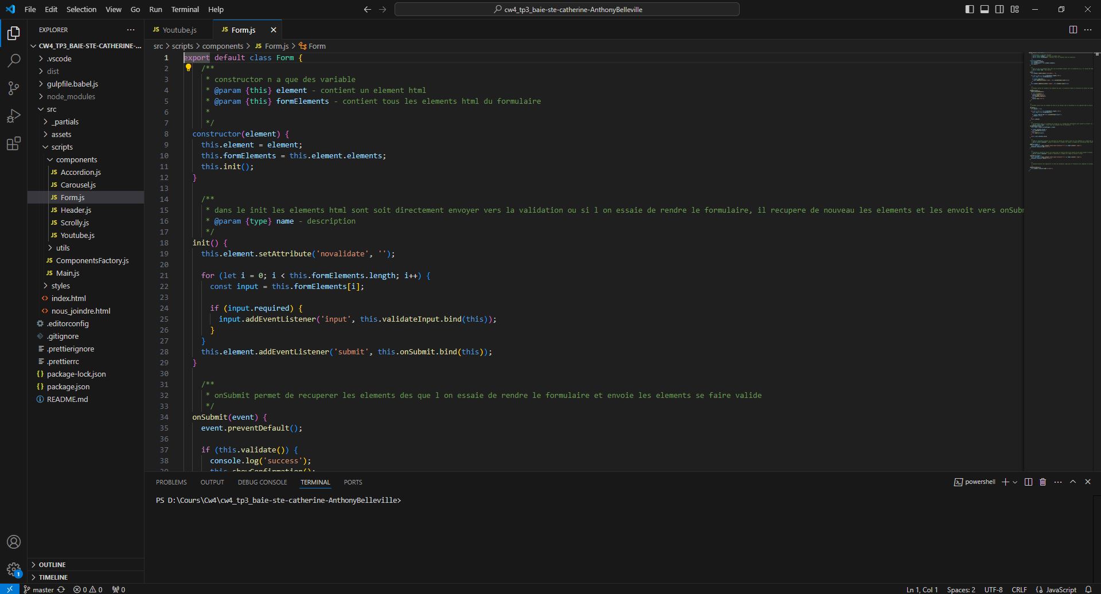
Task: Open the Terminal menu
Action: tap(185, 9)
